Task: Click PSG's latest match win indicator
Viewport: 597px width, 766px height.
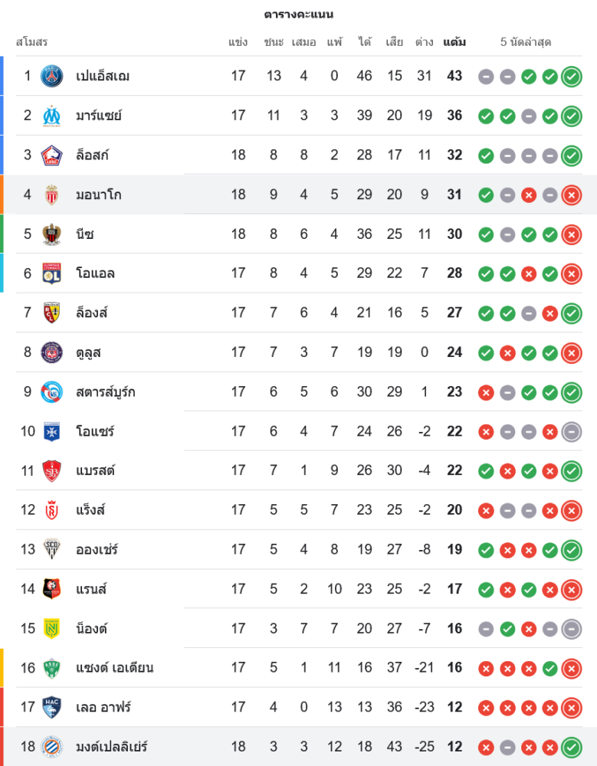Action: (x=571, y=76)
